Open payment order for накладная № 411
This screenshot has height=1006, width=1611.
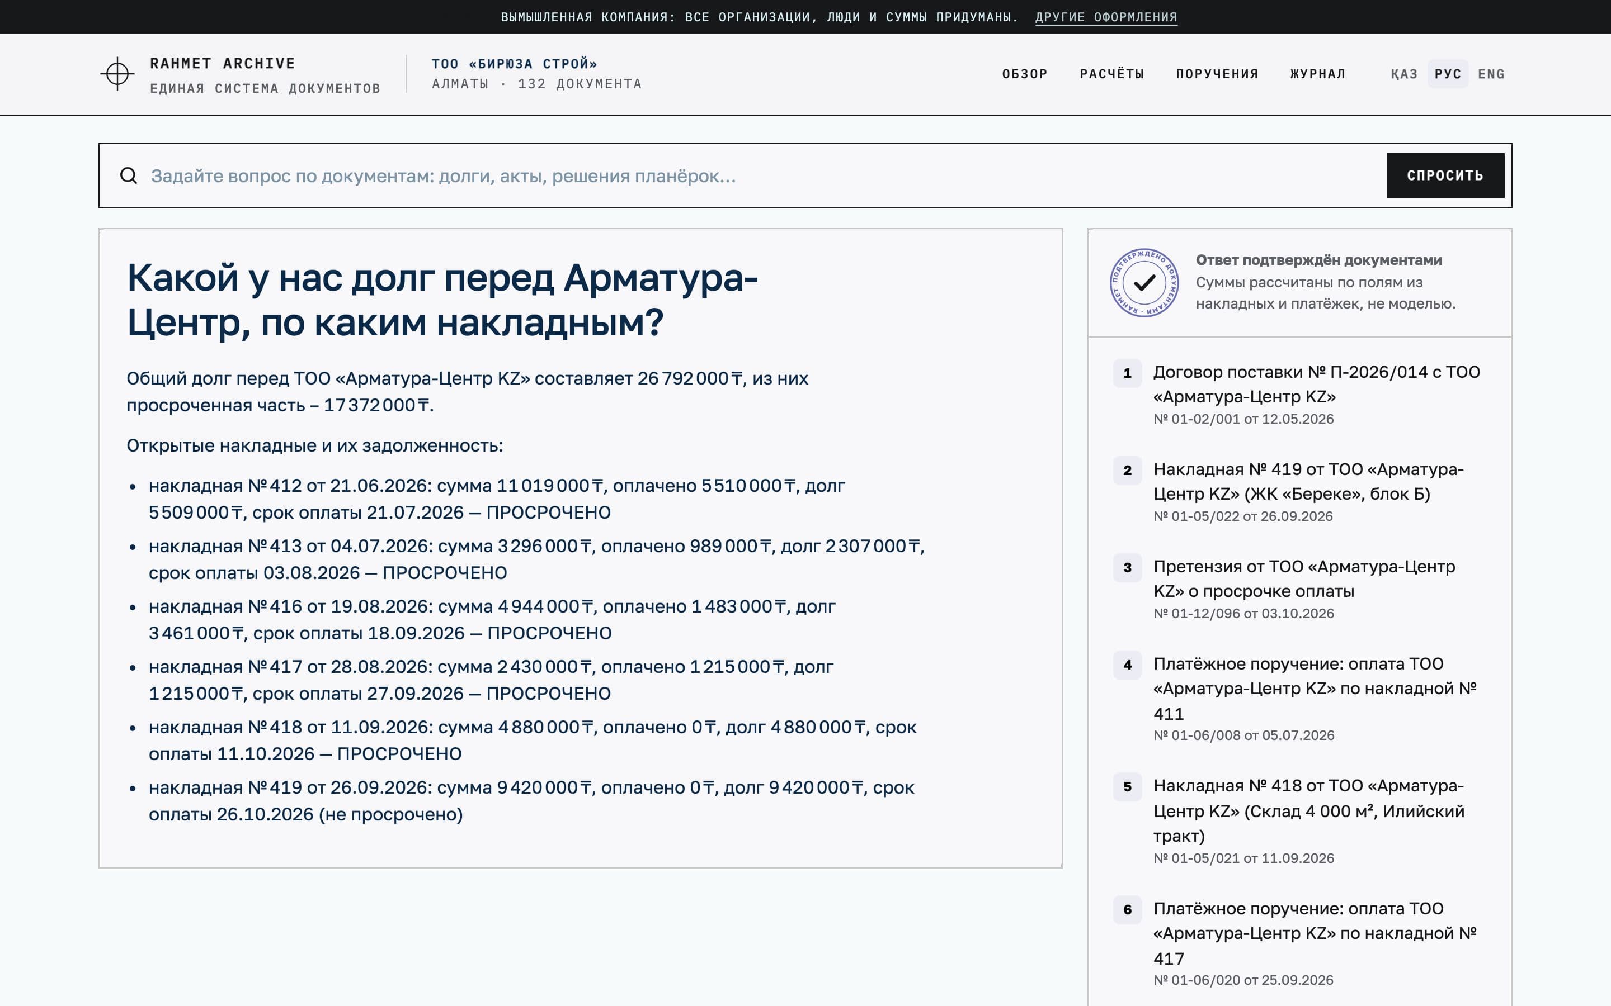[1315, 688]
